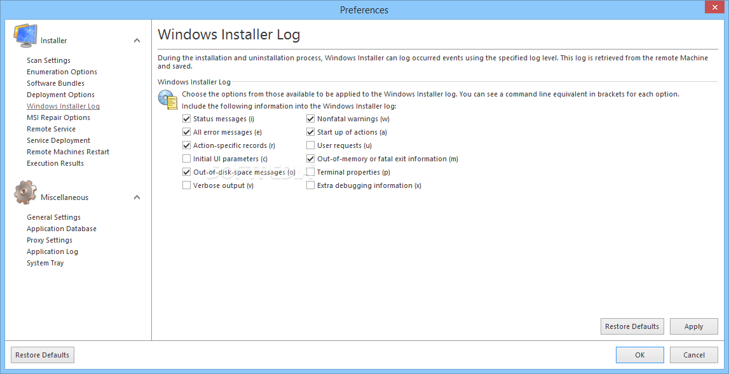Open MSI Repair Options page
Viewport: 729px width, 374px height.
pyautogui.click(x=58, y=117)
